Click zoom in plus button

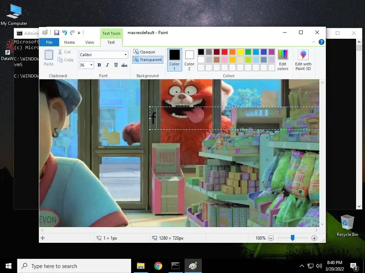pyautogui.click(x=314, y=238)
